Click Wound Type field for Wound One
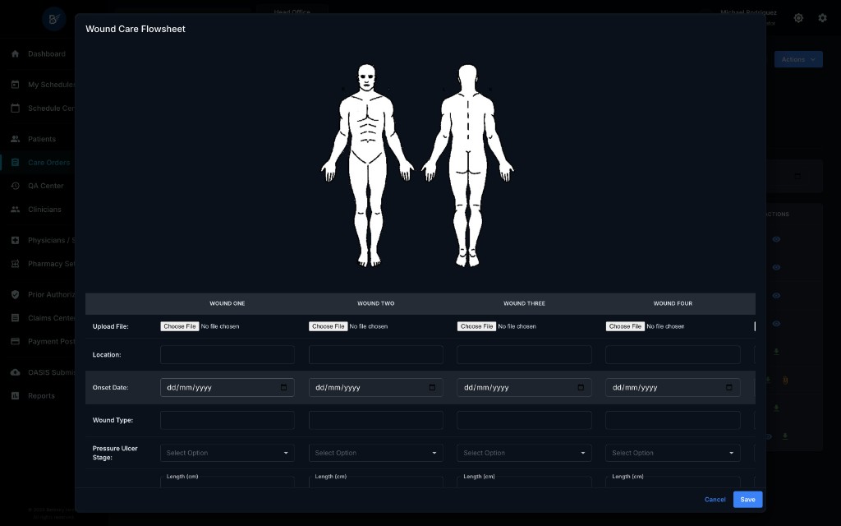 click(x=227, y=420)
